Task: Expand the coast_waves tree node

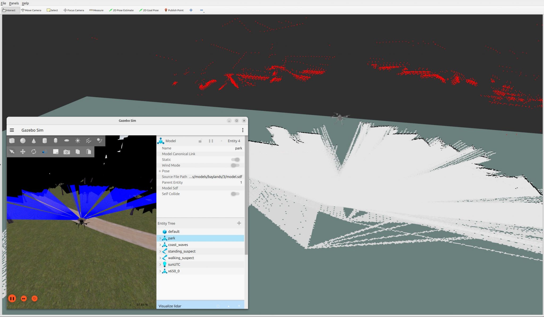Action: 160,245
